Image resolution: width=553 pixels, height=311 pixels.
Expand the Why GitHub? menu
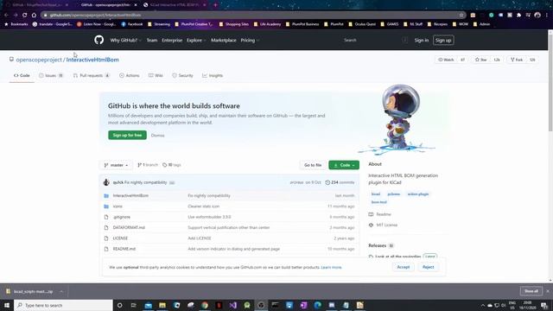click(x=126, y=41)
